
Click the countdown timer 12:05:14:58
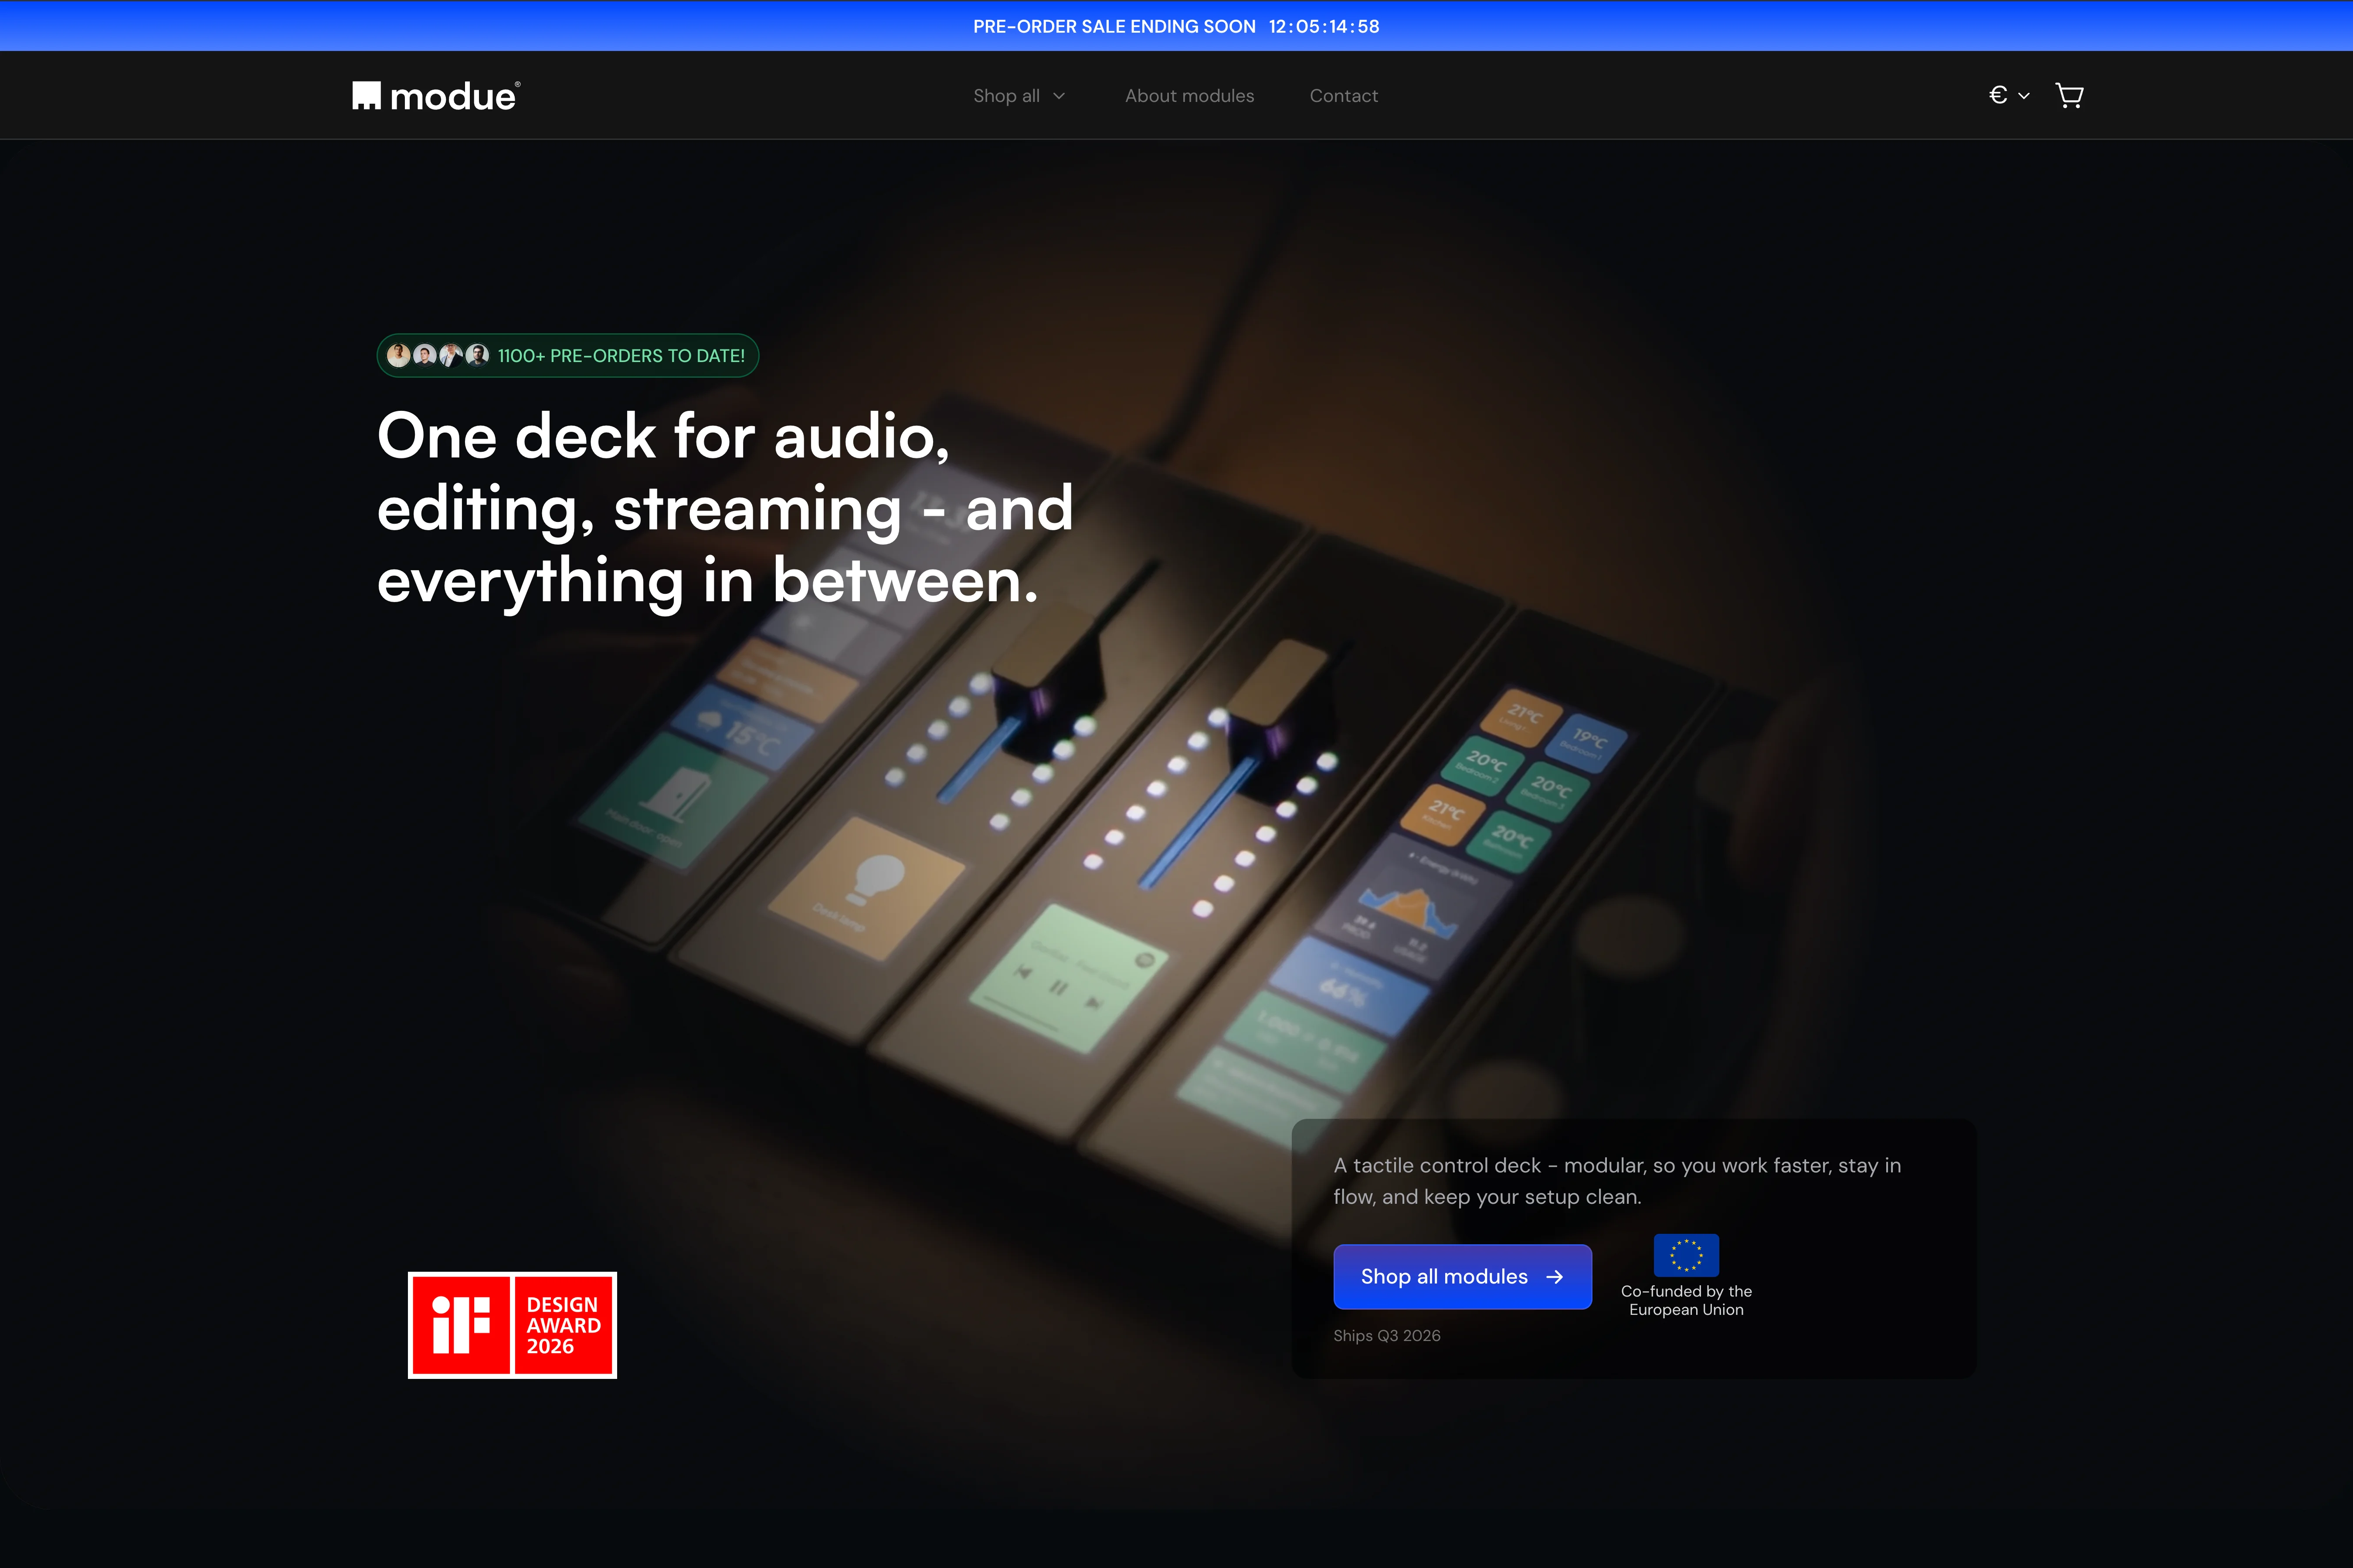pos(1324,27)
